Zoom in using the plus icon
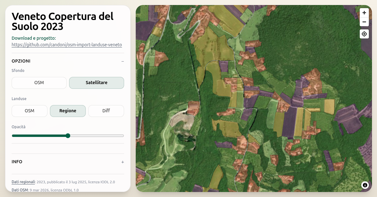This screenshot has width=377, height=197. (x=364, y=13)
